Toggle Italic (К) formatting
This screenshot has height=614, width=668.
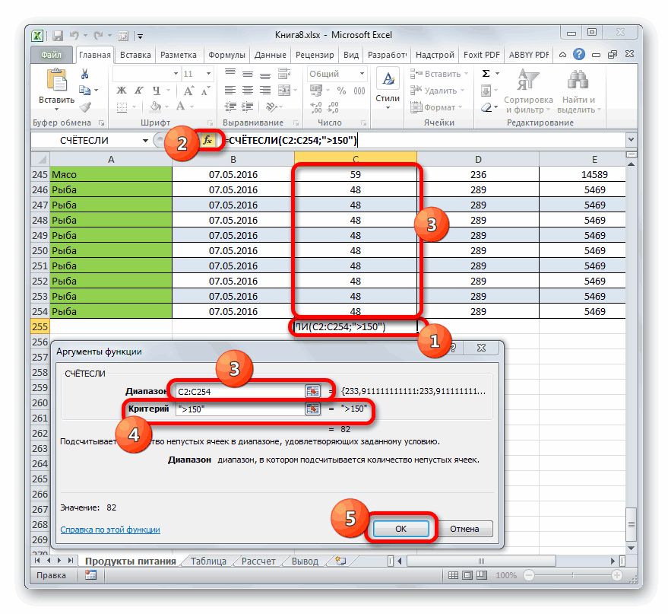[x=139, y=91]
